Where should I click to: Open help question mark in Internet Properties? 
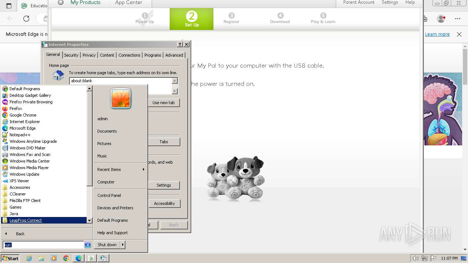tap(180, 44)
